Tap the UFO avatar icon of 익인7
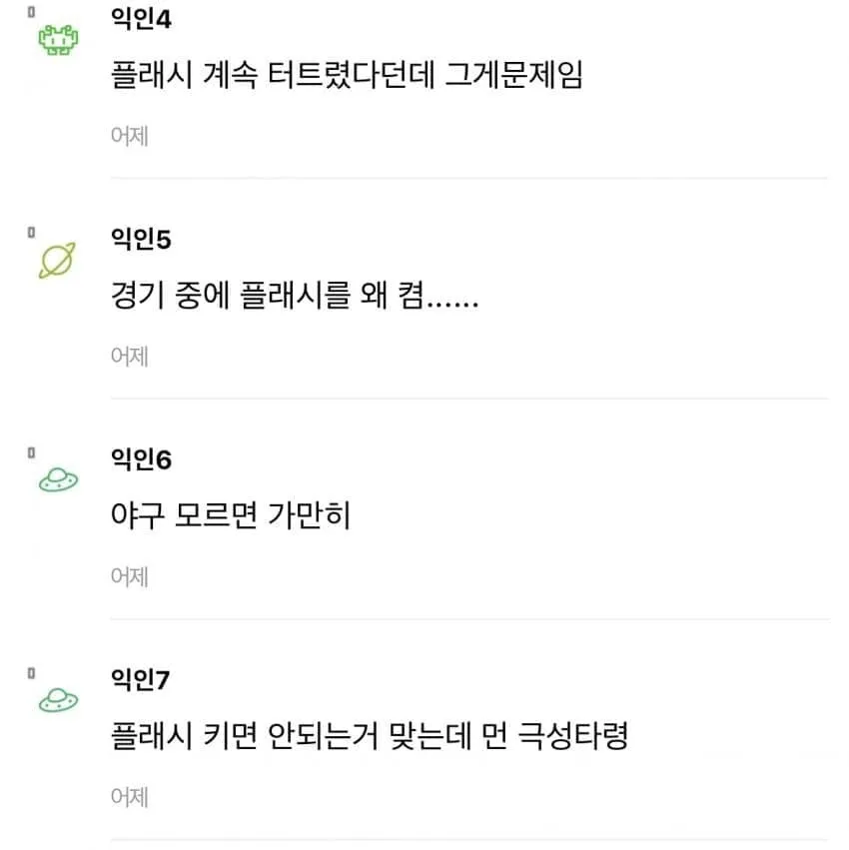This screenshot has width=849, height=850. point(58,700)
